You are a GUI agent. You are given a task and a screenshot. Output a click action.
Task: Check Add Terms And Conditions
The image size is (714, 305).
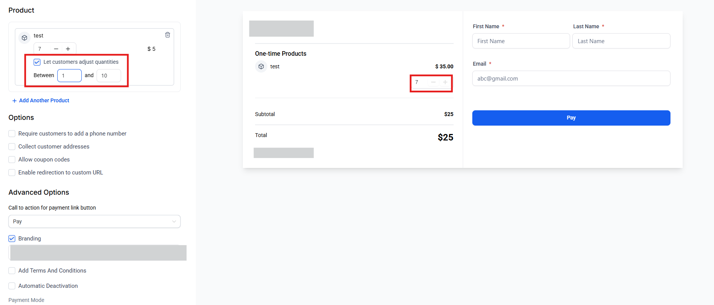pyautogui.click(x=12, y=271)
